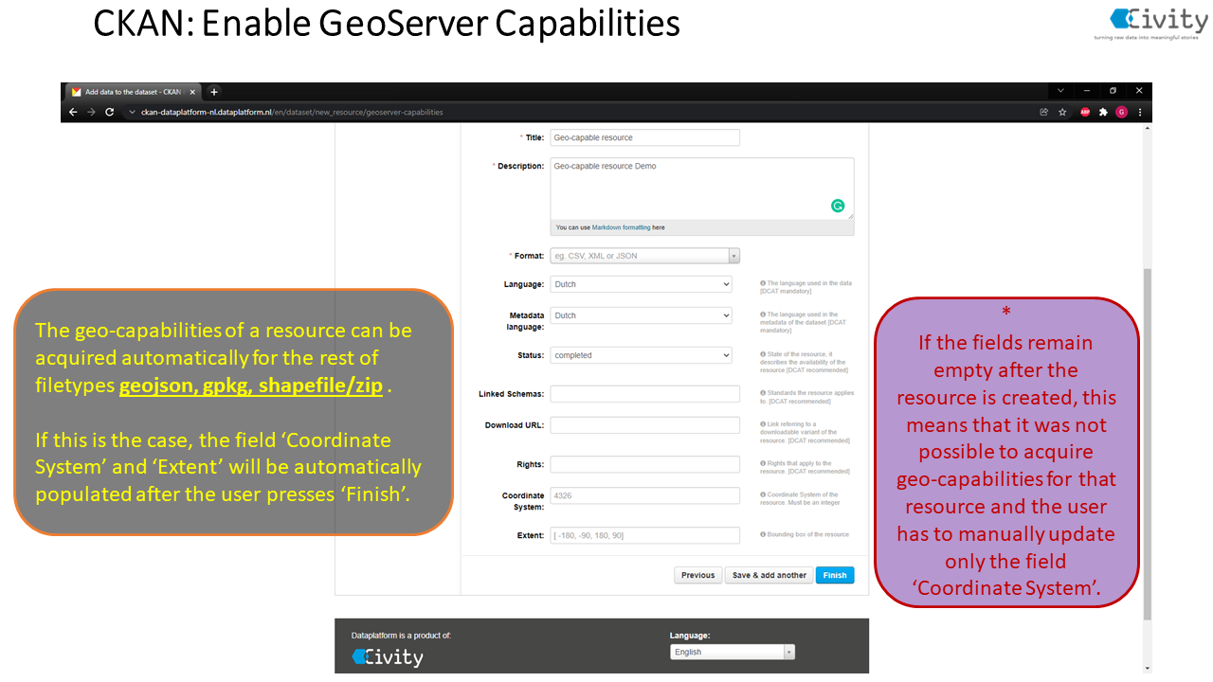Viewport: 1213px width, 682px height.
Task: Click 'Dataplatform is a product of:' text
Action: pos(401,636)
